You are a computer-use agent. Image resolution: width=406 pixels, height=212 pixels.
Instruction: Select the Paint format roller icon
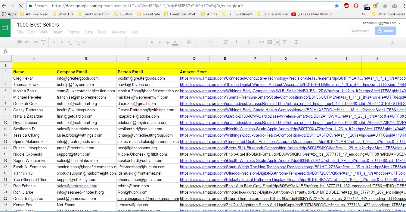43,42
